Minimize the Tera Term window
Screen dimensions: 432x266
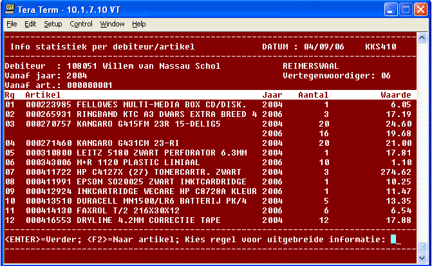click(391, 9)
